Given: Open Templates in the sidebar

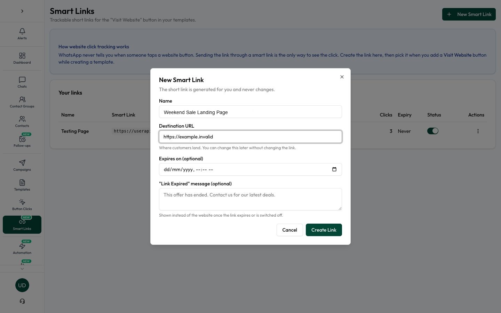Looking at the screenshot, I should pyautogui.click(x=22, y=185).
